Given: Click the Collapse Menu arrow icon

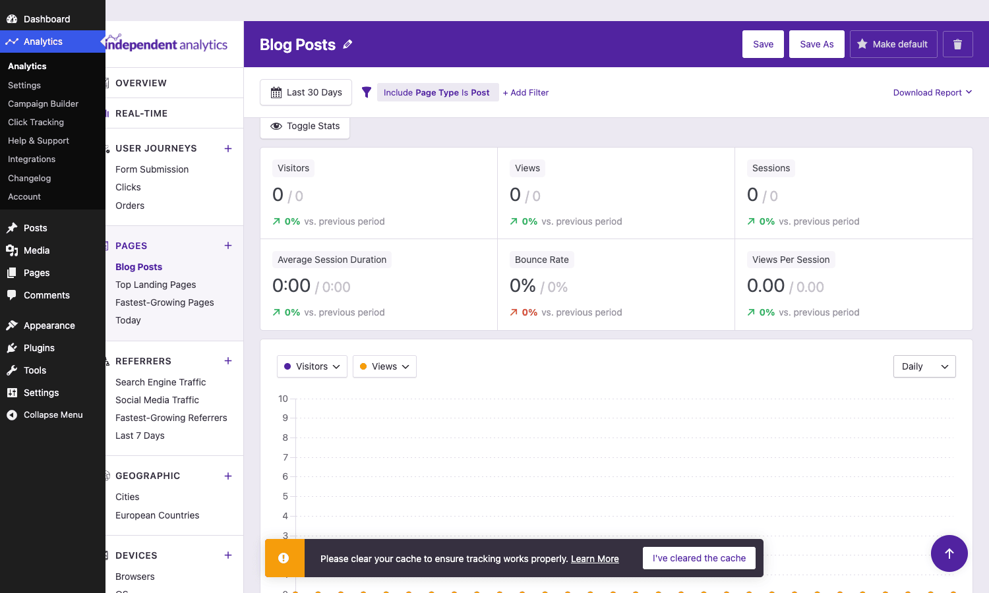Looking at the screenshot, I should (x=12, y=415).
